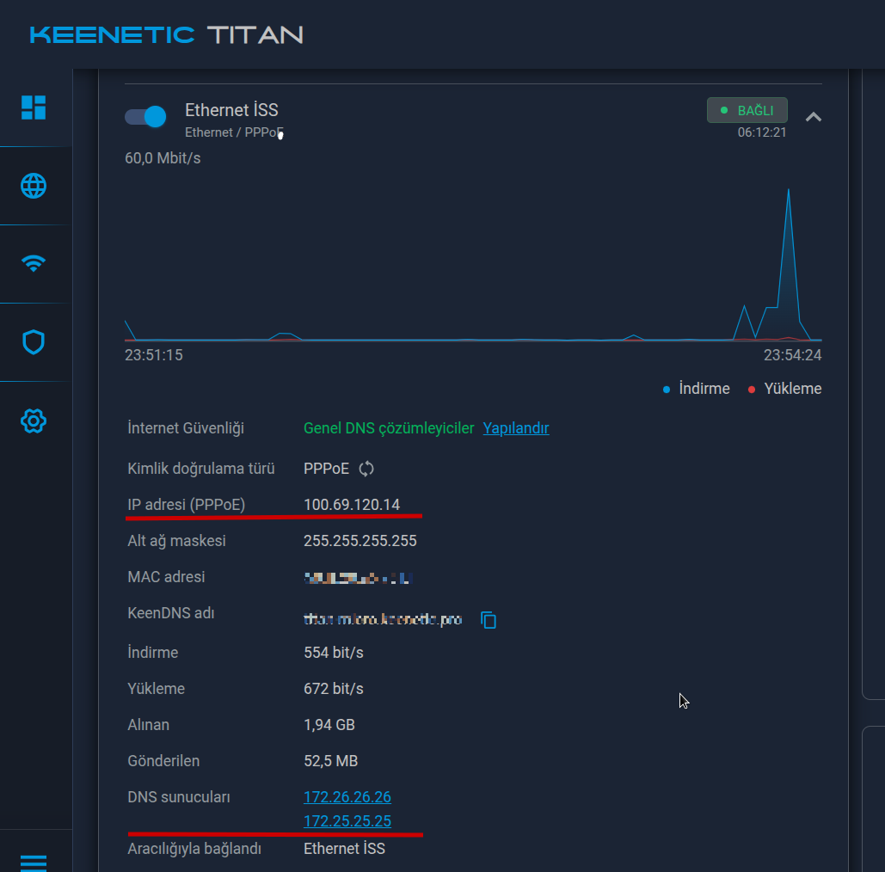
Task: Click the IP adresi (PPPoE) label
Action: tap(187, 505)
